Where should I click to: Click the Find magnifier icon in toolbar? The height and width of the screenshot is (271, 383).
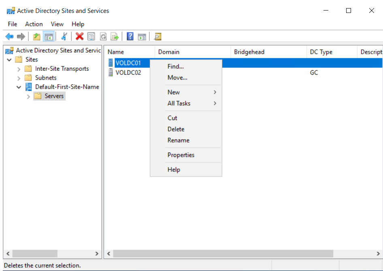pos(157,37)
